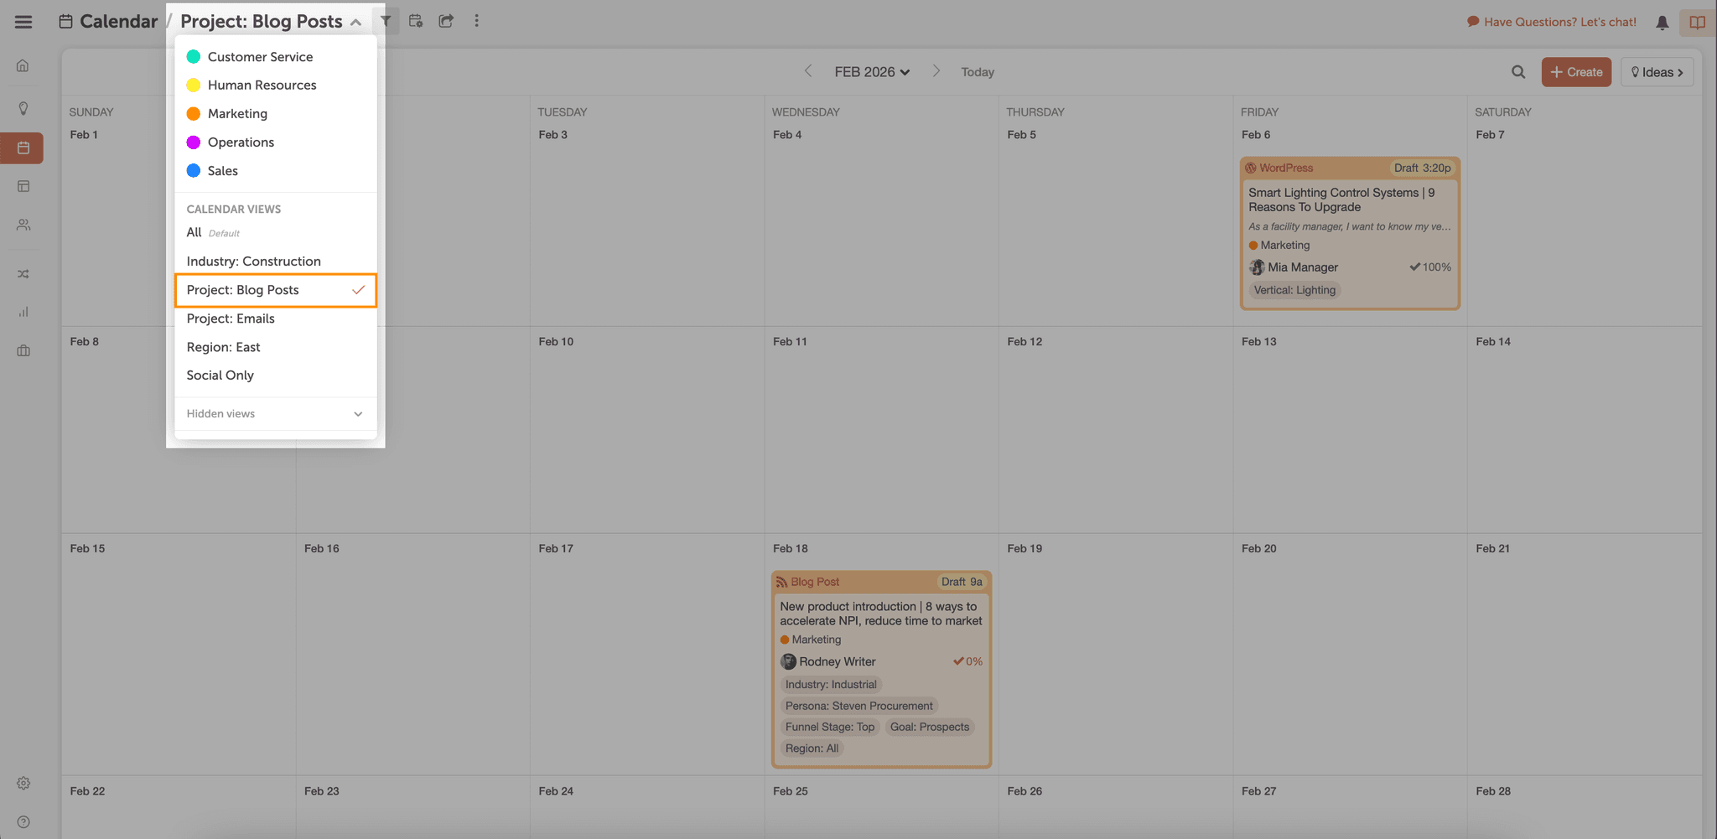Select the Ideas lightbulb icon in the sidebar

[23, 108]
